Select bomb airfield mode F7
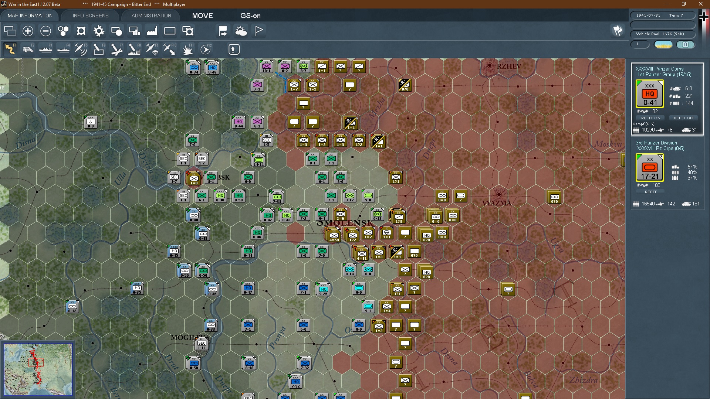710x399 pixels. coord(116,49)
